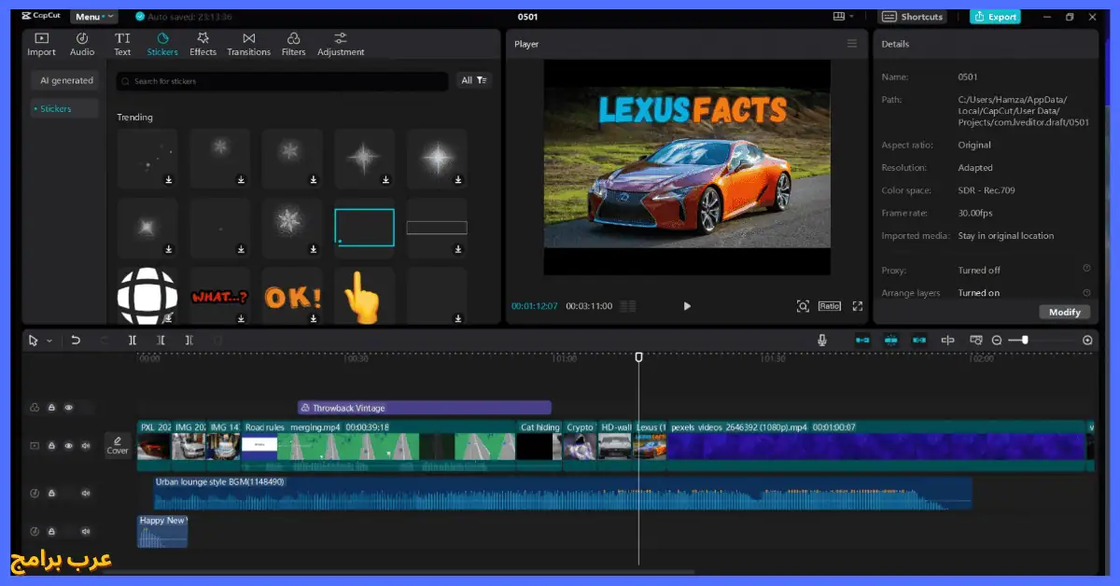Toggle auto snapping in timeline toolbar
1120x586 pixels.
point(890,341)
